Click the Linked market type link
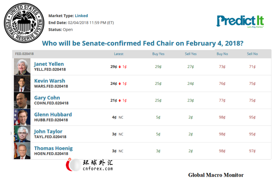 pyautogui.click(x=81, y=16)
